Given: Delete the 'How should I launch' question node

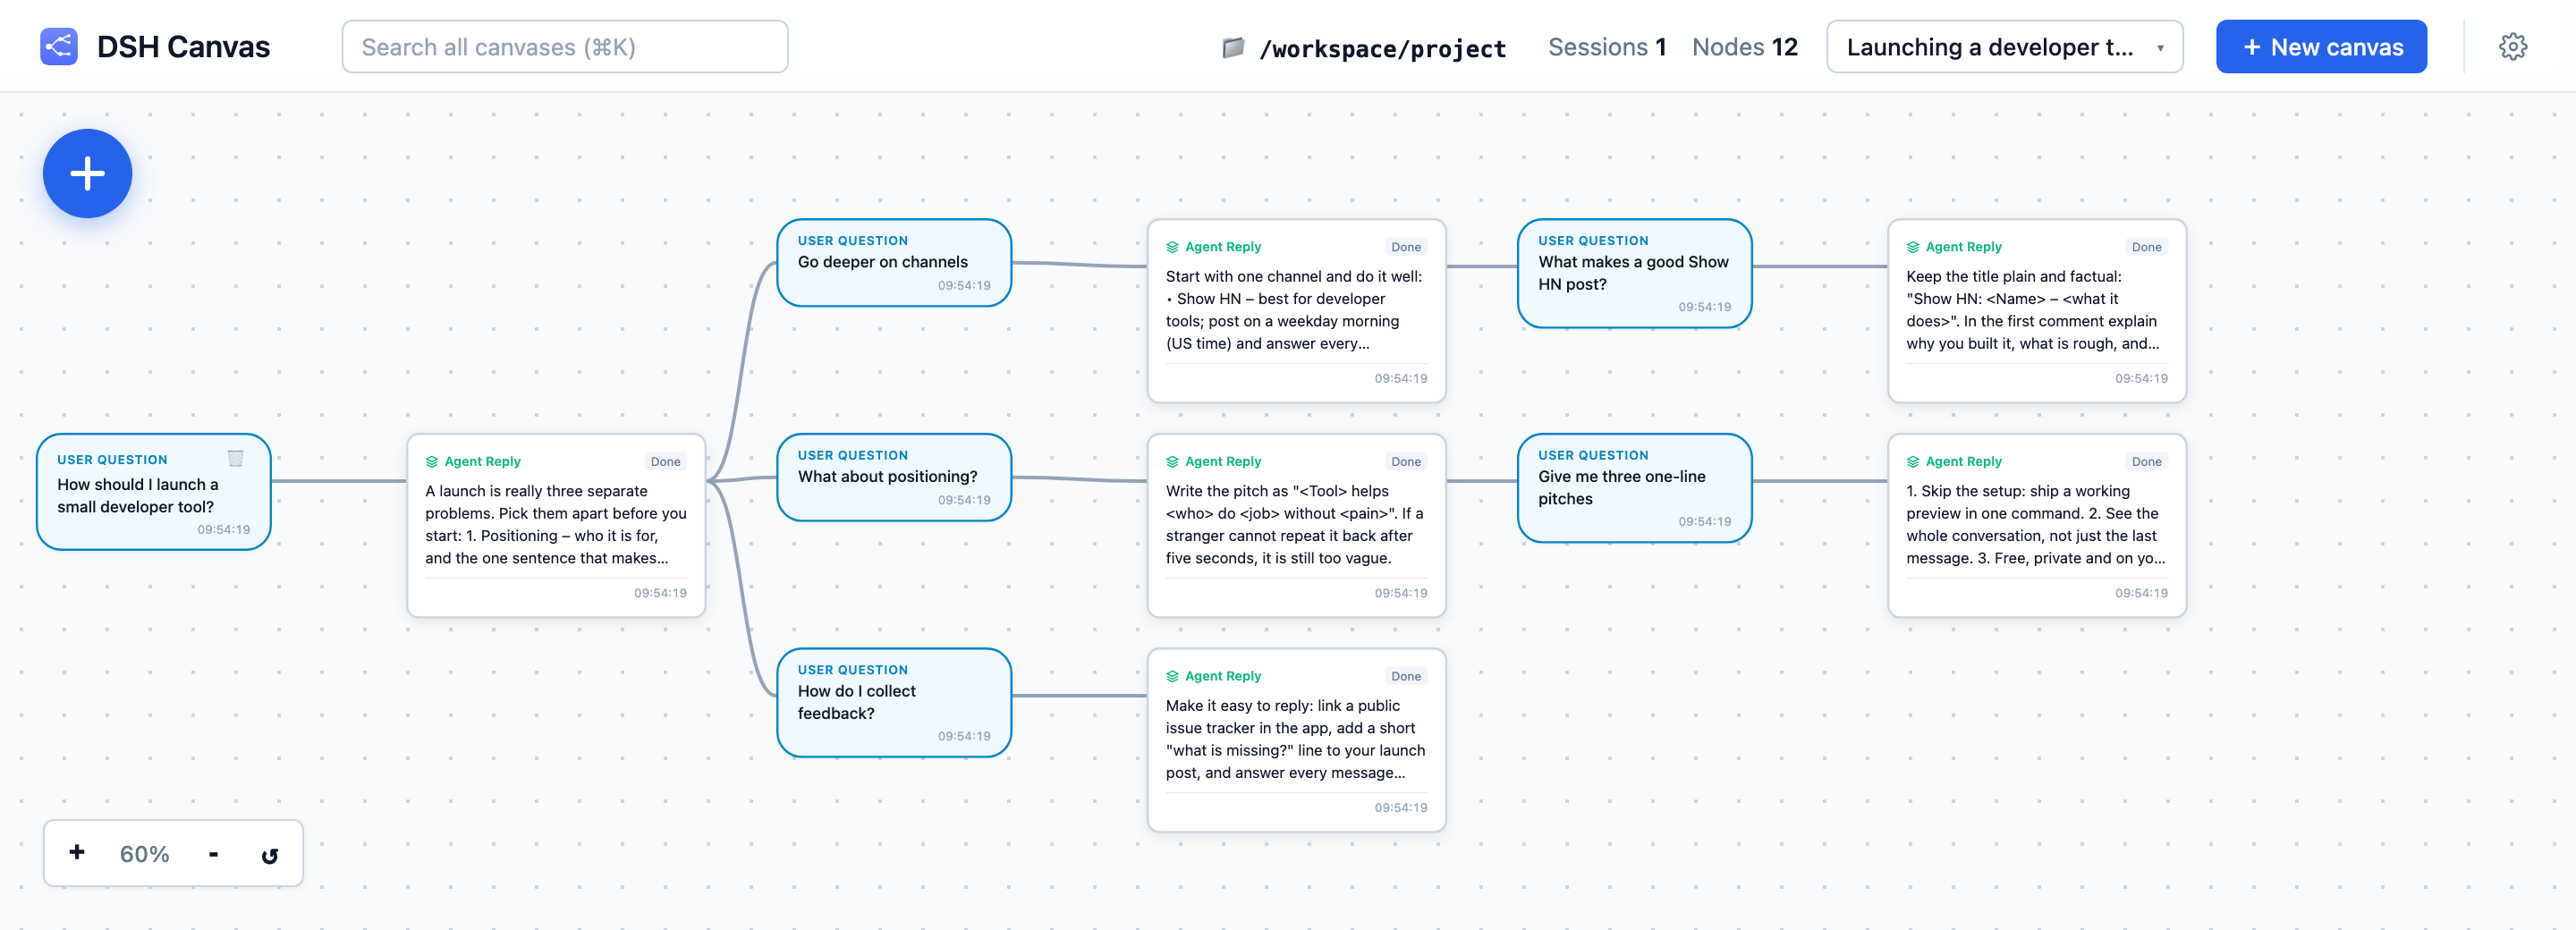Looking at the screenshot, I should (x=236, y=458).
